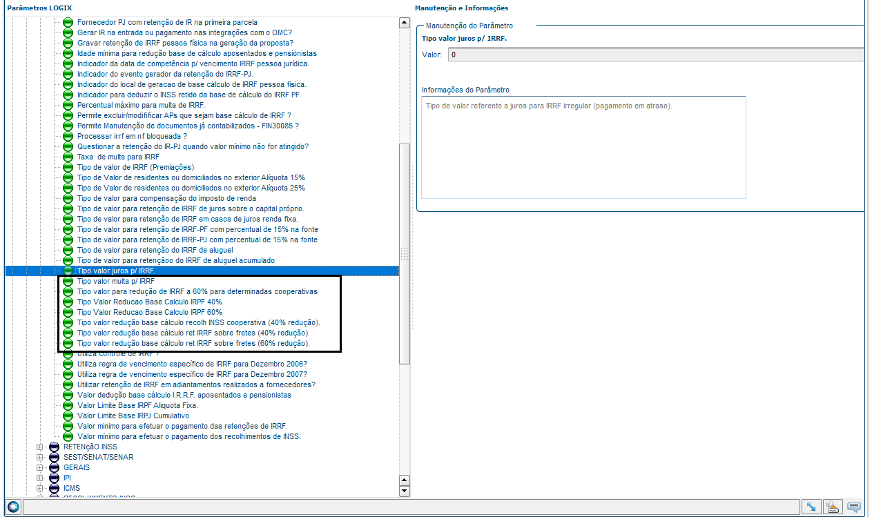Click the tree scrollbar's top up arrow
Viewport: 872px width, 517px height.
(405, 23)
